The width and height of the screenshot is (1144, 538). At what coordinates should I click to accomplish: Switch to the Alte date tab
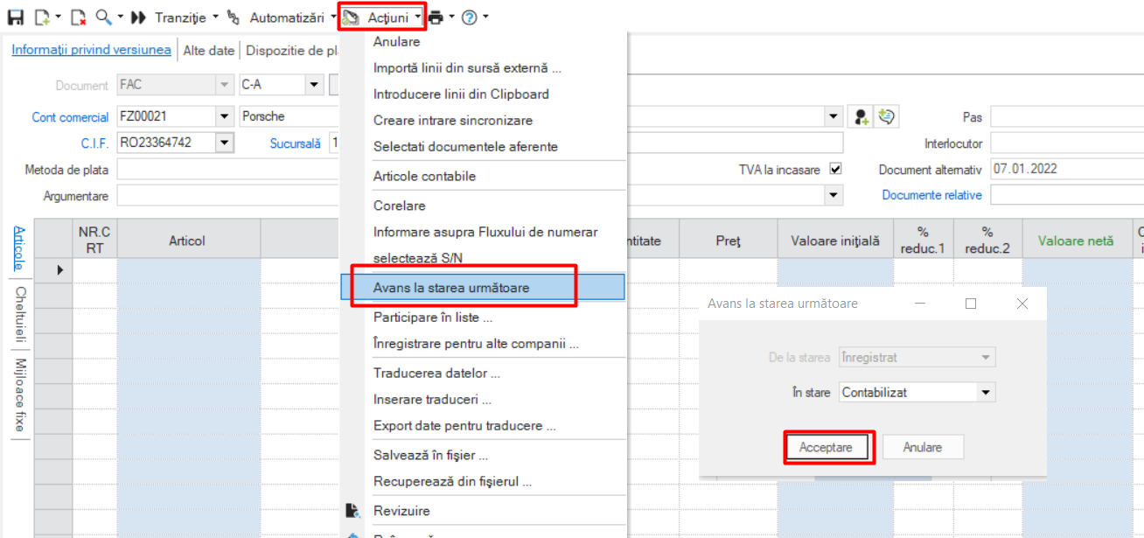[209, 51]
